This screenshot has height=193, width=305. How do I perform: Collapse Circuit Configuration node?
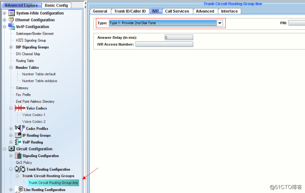click(x=5, y=149)
